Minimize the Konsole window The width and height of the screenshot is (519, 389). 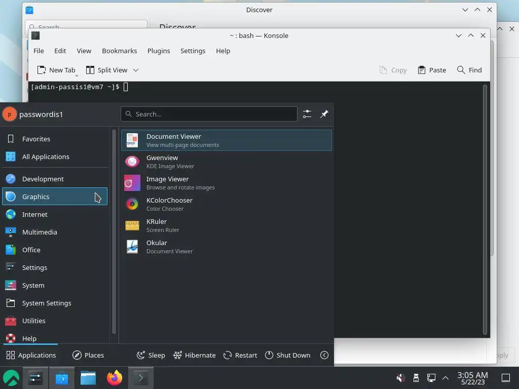(458, 36)
